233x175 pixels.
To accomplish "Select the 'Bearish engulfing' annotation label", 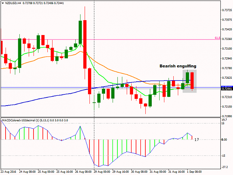I will pos(178,66).
